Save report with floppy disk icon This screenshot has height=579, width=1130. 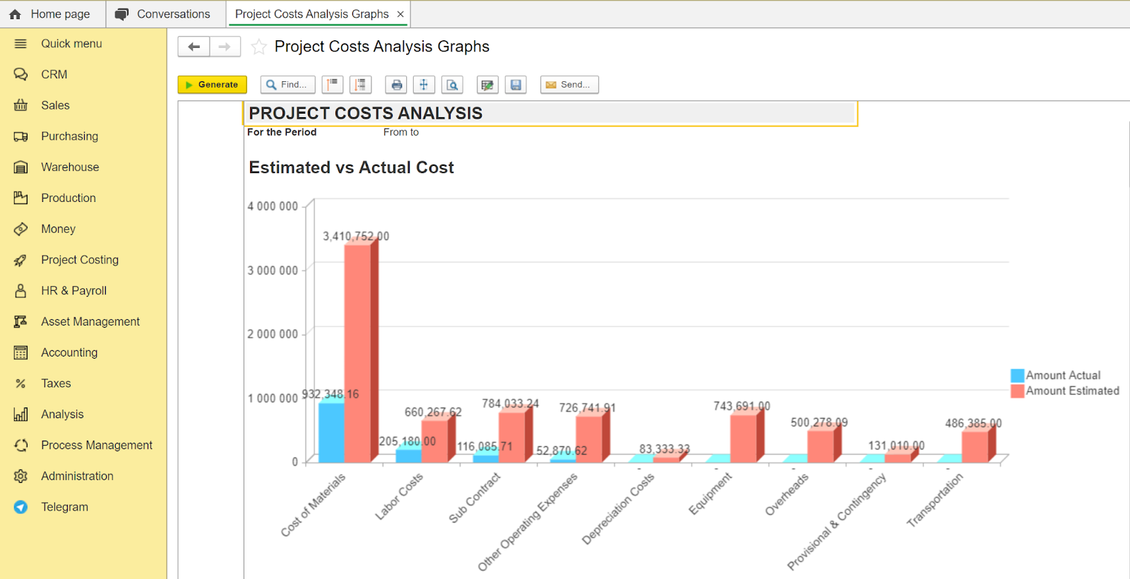[x=516, y=85]
